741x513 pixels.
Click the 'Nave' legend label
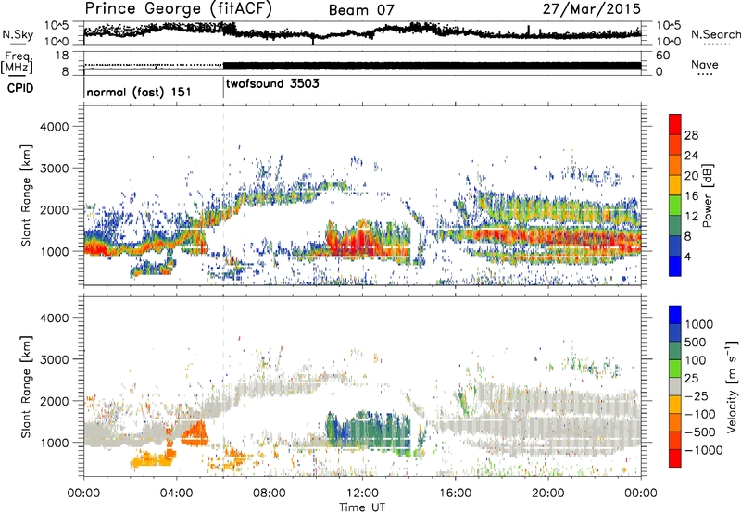(x=705, y=65)
